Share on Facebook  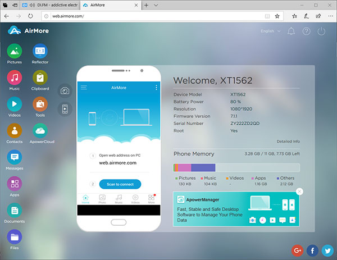[312, 250]
